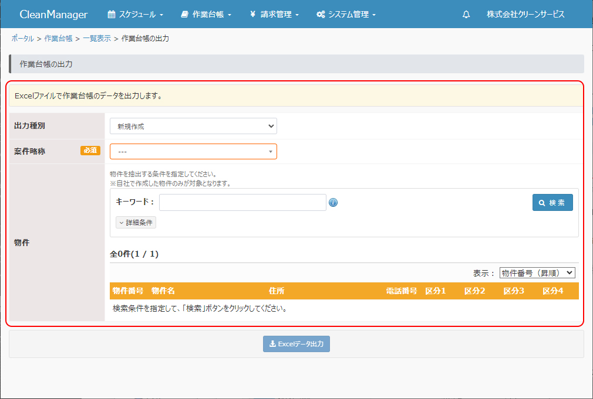
Task: Expand the 詳細条件 section
Action: 136,223
